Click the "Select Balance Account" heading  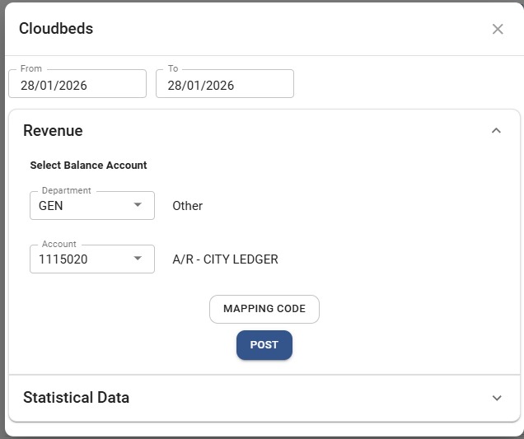pyautogui.click(x=88, y=166)
